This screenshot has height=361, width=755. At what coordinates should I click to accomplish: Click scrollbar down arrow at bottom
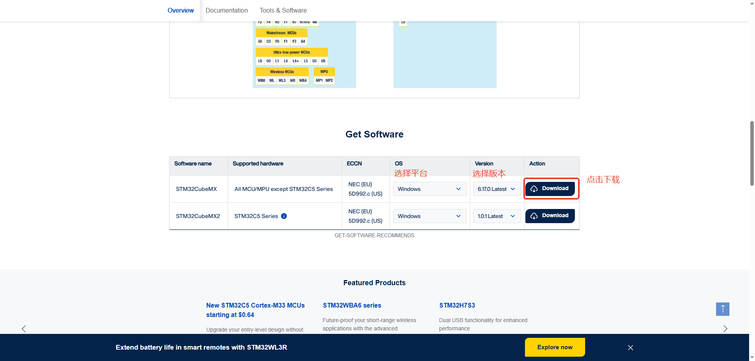[x=752, y=357]
